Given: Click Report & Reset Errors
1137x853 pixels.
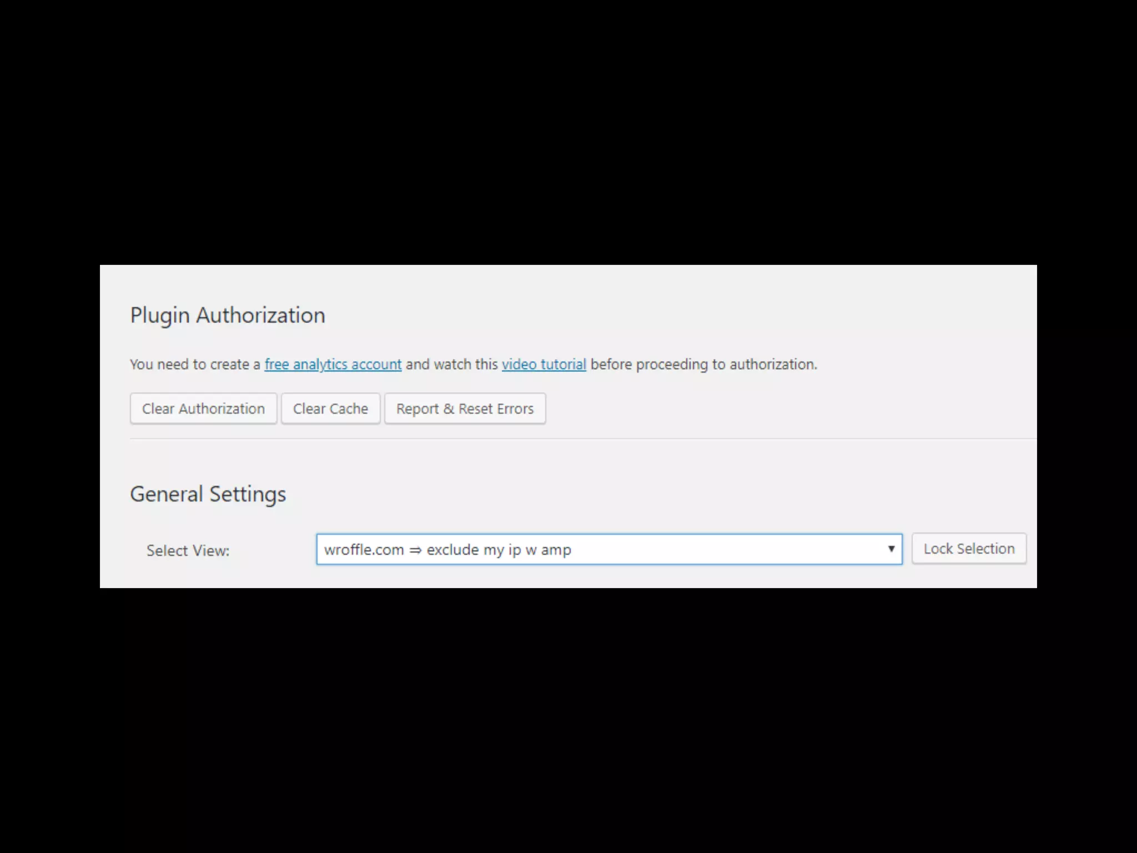Looking at the screenshot, I should tap(465, 409).
